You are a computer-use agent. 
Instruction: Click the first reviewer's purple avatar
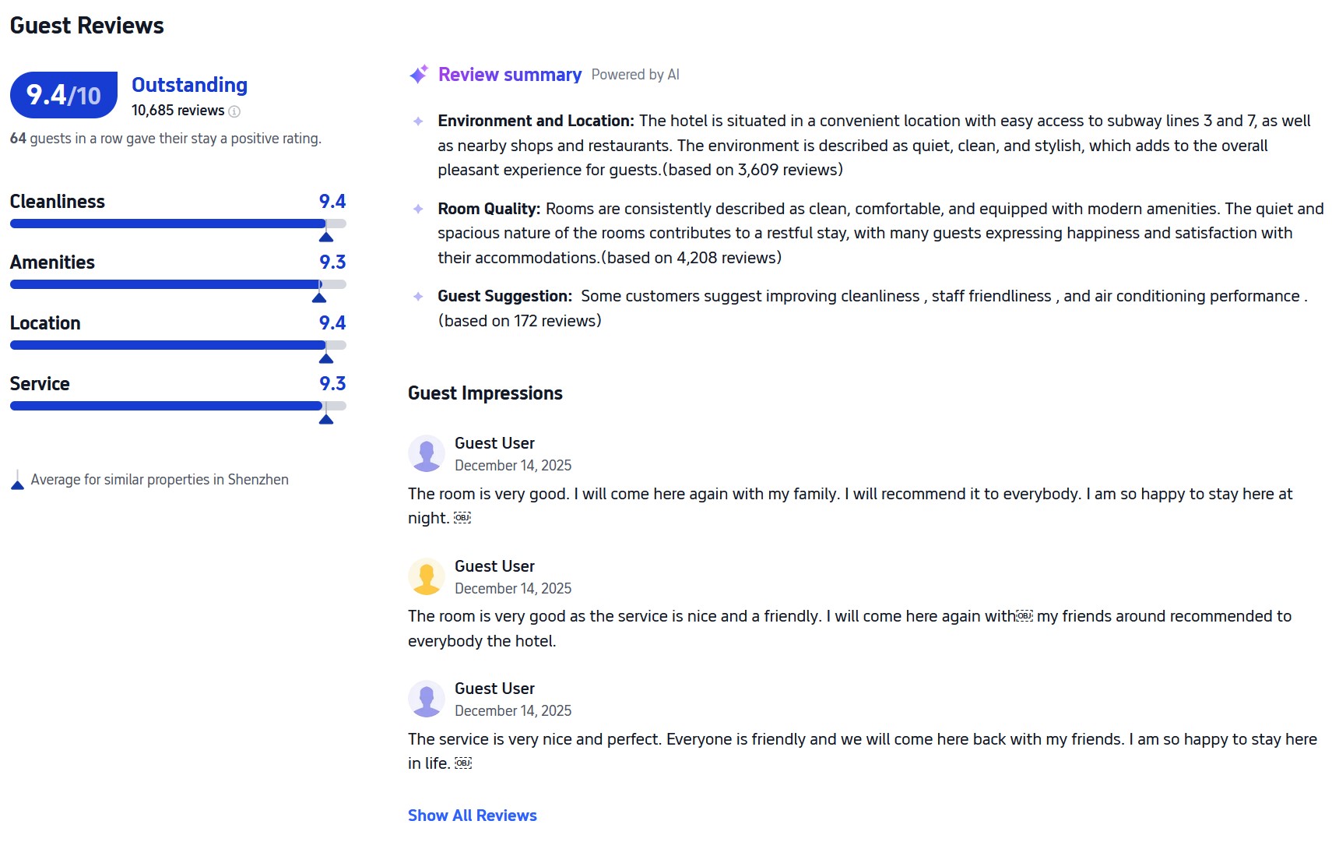427,453
